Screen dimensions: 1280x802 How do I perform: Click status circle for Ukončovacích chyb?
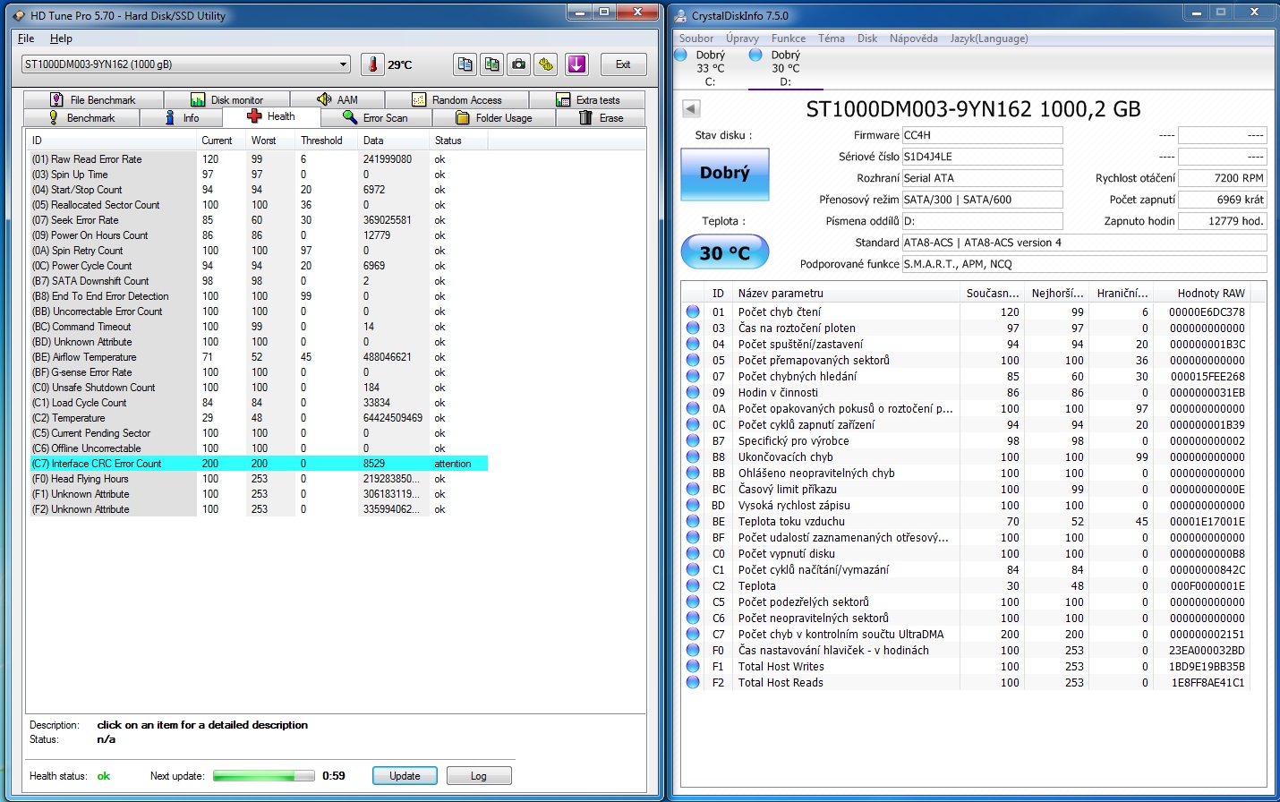(693, 456)
